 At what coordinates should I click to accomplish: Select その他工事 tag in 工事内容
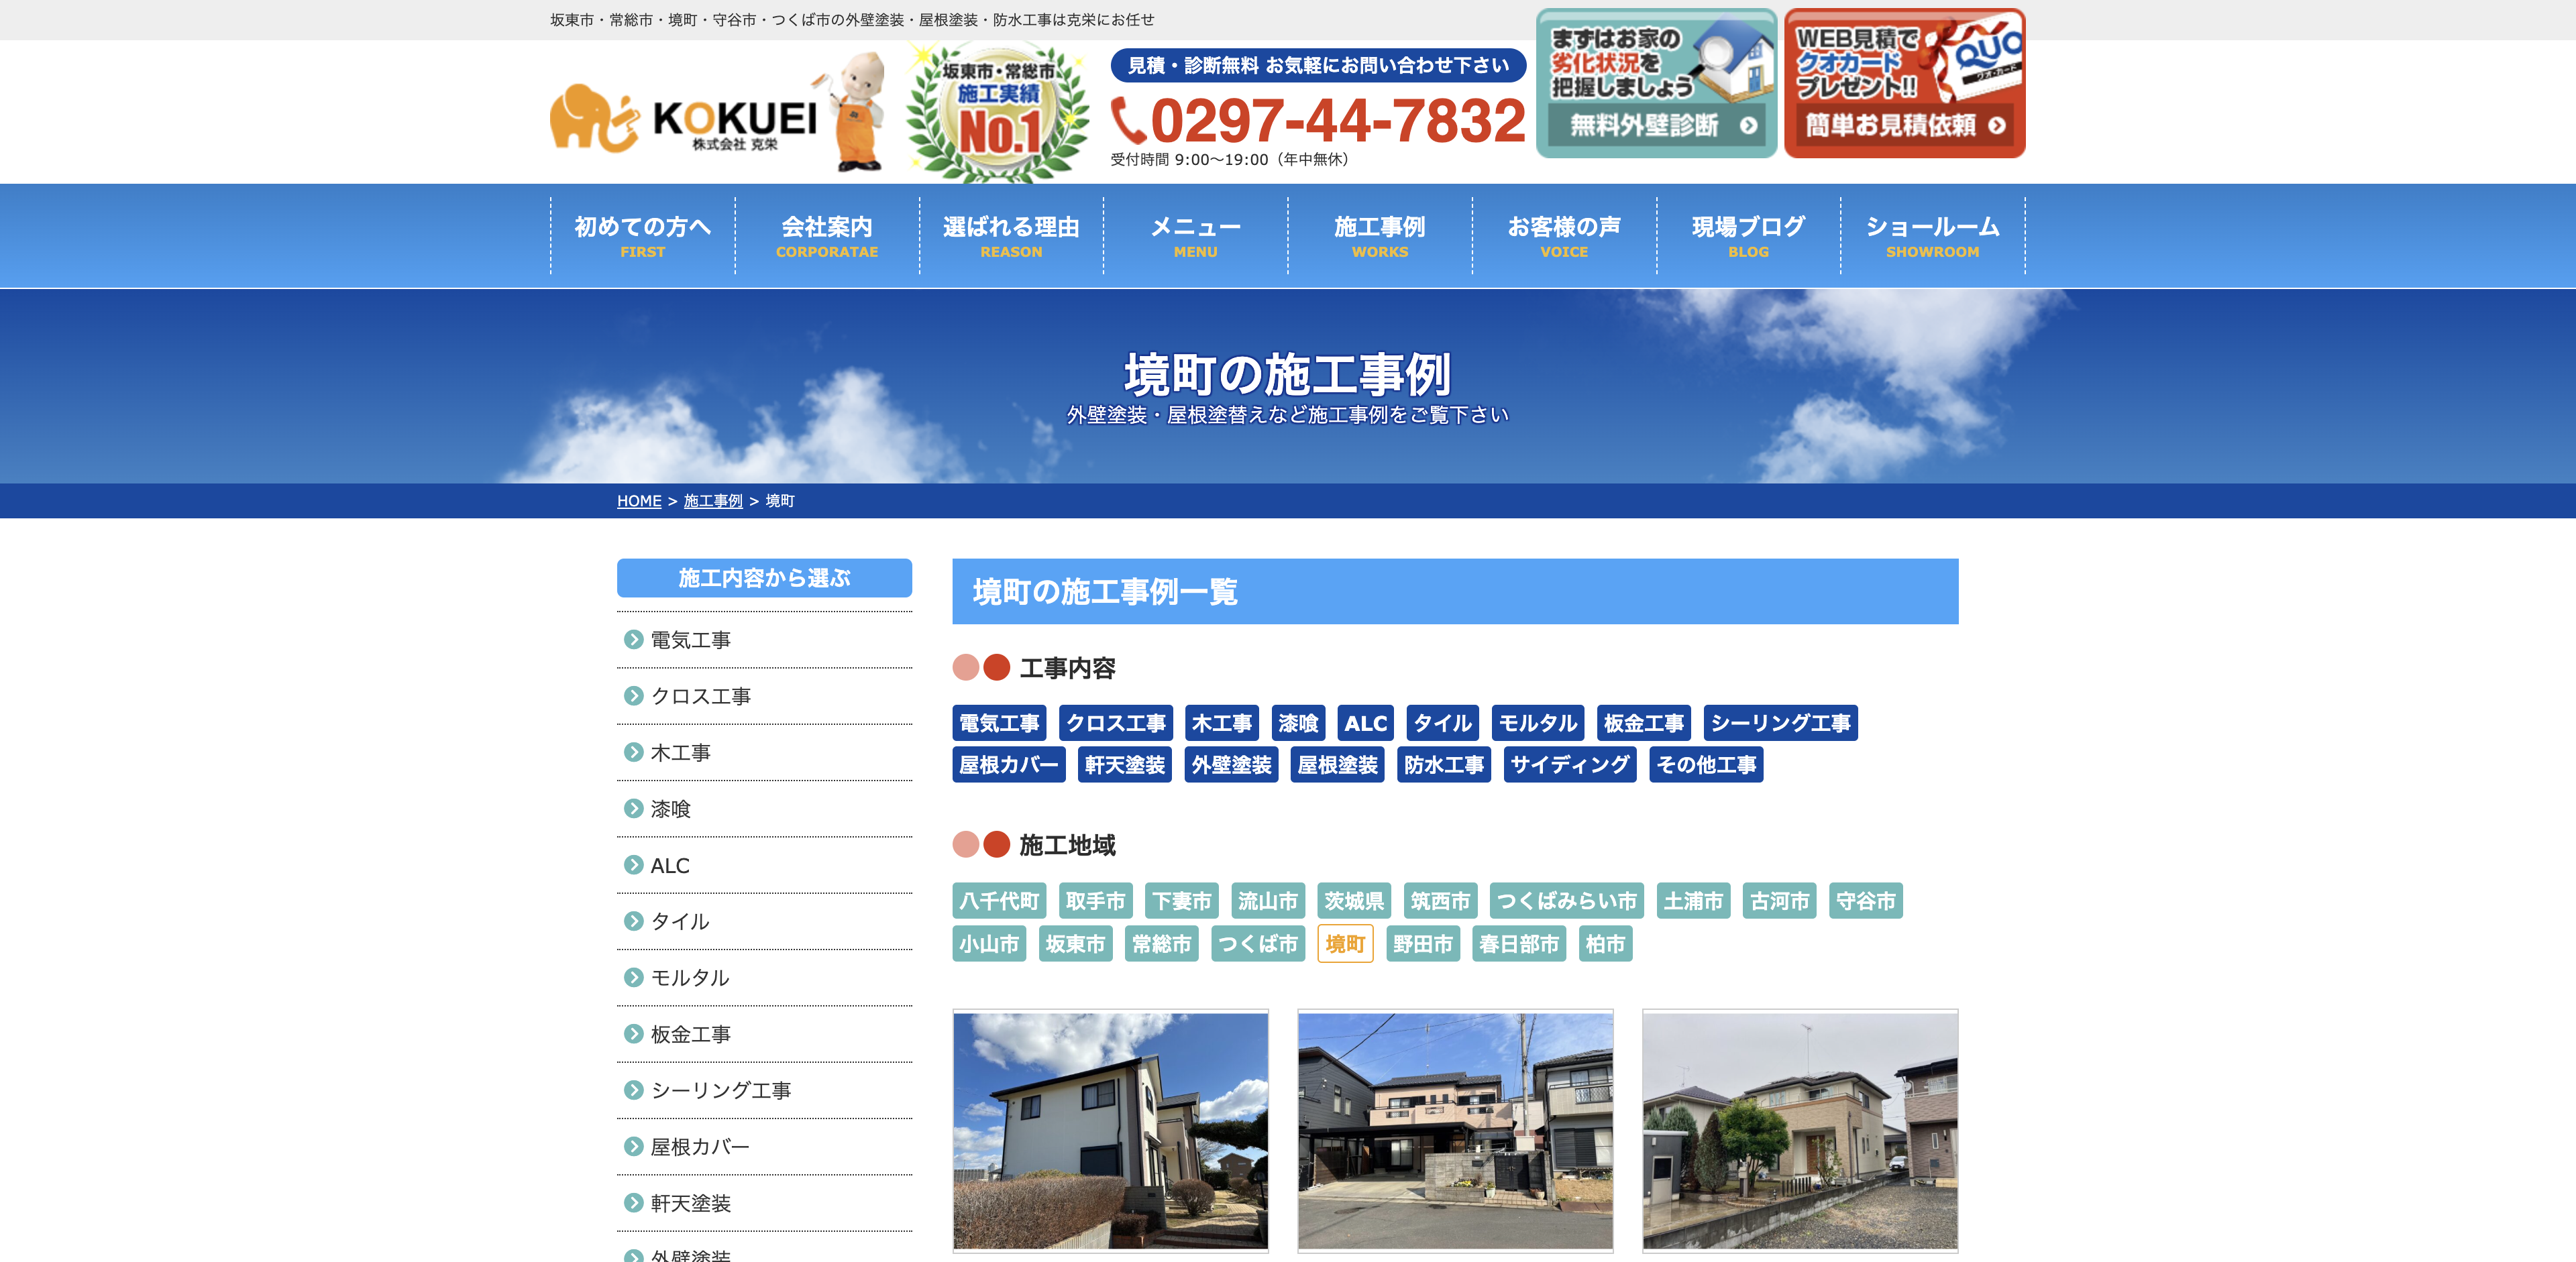1706,764
